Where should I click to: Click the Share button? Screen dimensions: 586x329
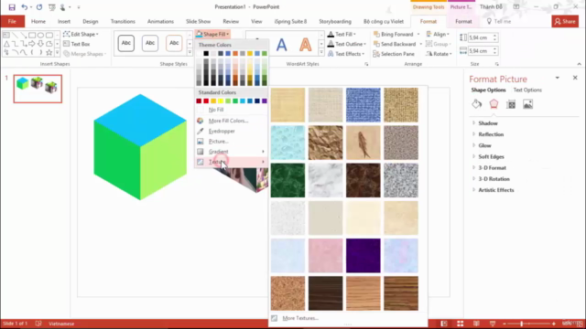click(565, 21)
